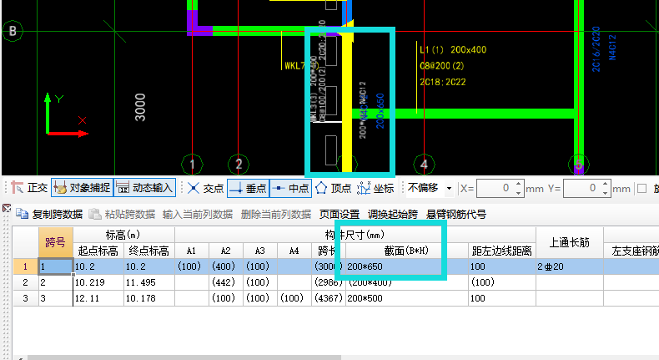659x360 pixels.
Task: Click the L1 (1) 200x400 beam label
Action: point(453,49)
